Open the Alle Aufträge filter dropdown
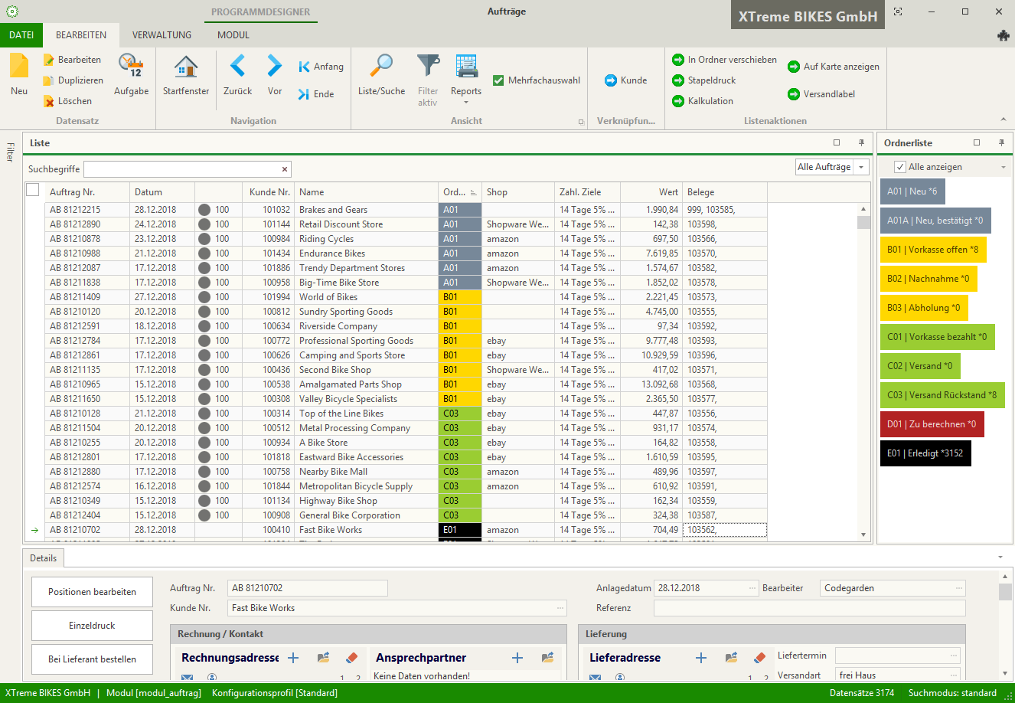This screenshot has height=703, width=1015. coord(862,167)
